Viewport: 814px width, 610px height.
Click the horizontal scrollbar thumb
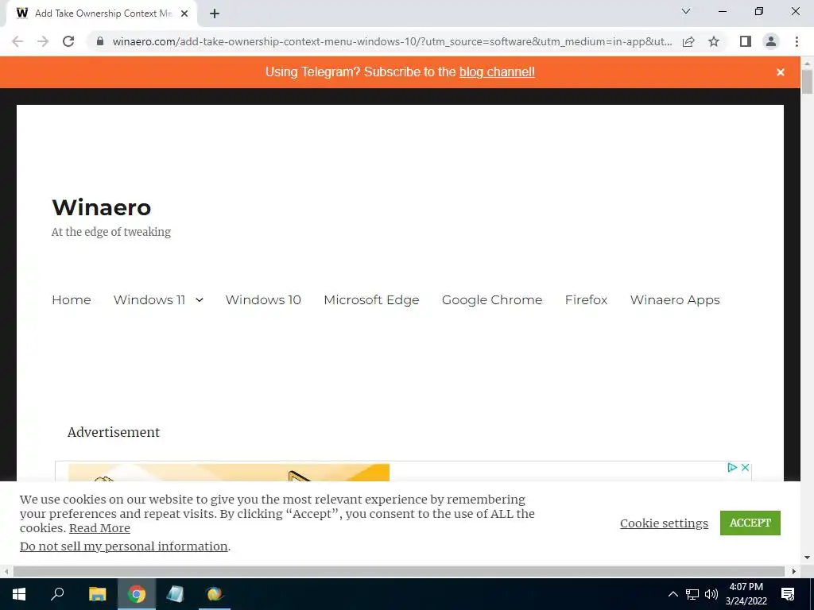coord(399,571)
